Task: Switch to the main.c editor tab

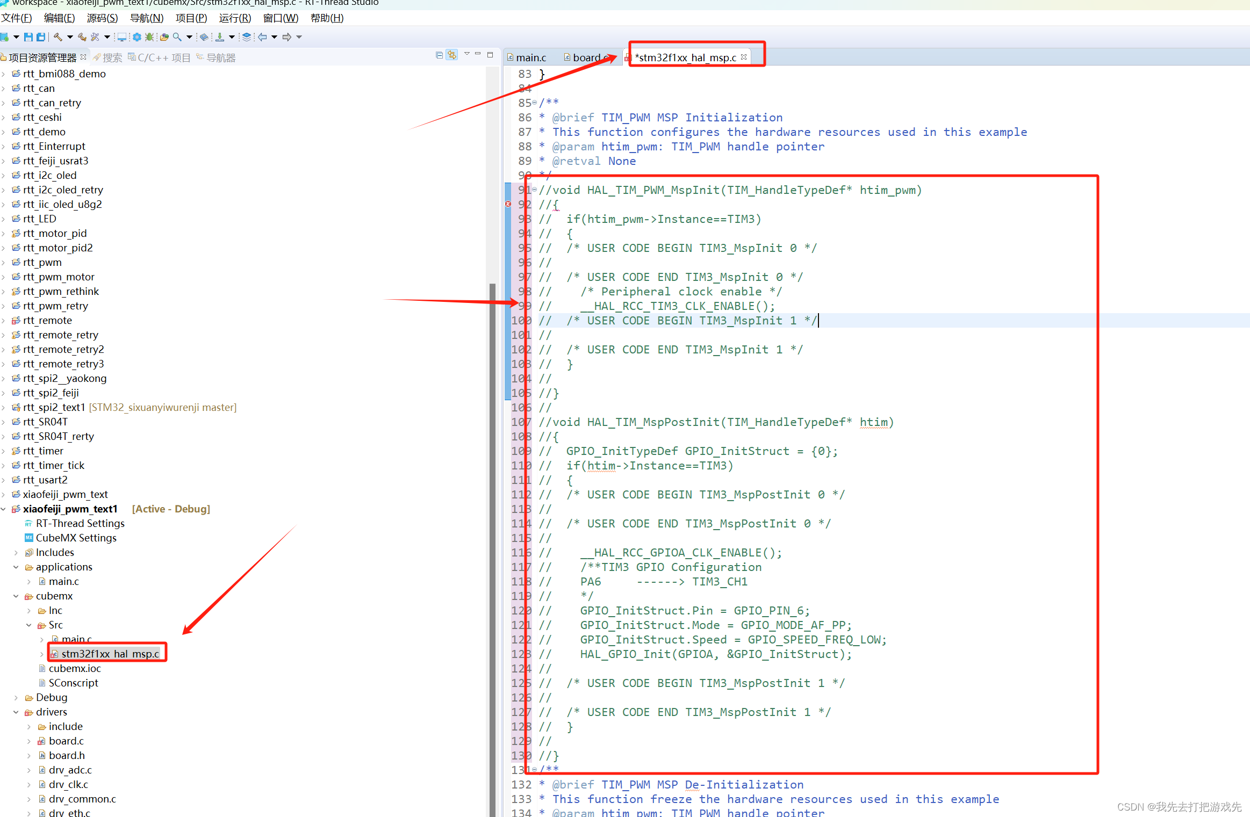Action: pyautogui.click(x=531, y=56)
